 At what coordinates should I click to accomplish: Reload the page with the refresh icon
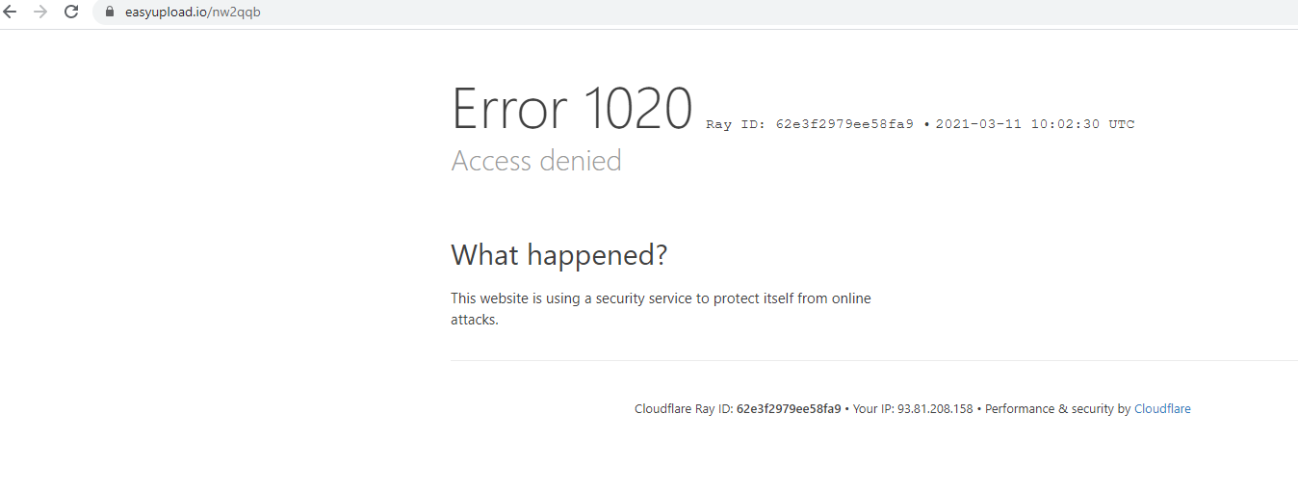pos(71,13)
